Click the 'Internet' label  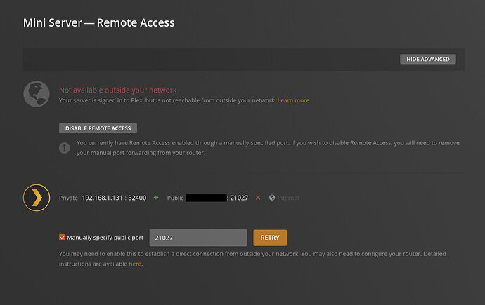point(288,198)
